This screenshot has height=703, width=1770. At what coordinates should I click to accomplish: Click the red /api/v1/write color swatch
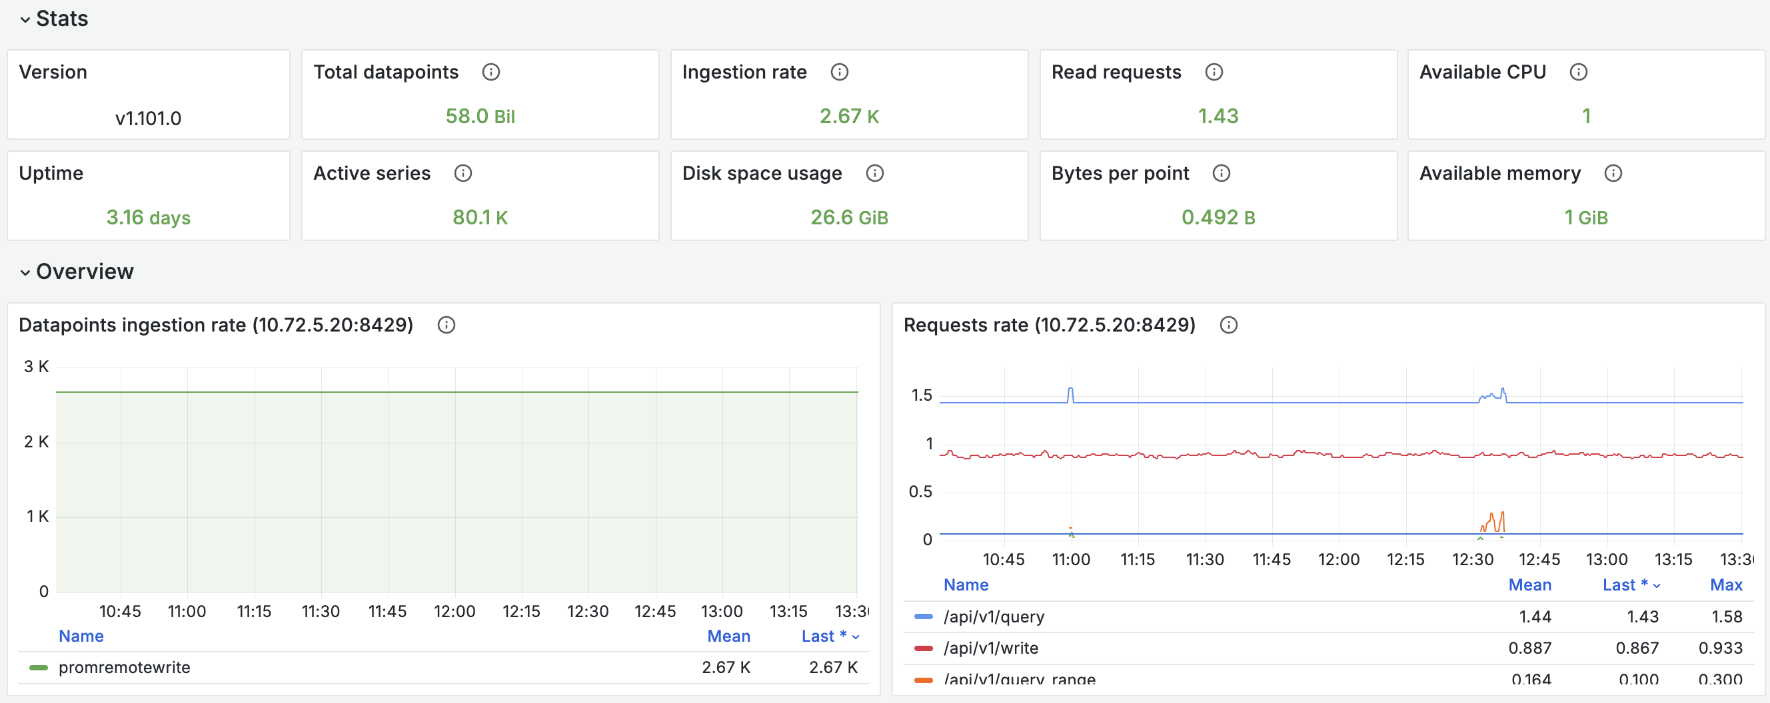[923, 648]
